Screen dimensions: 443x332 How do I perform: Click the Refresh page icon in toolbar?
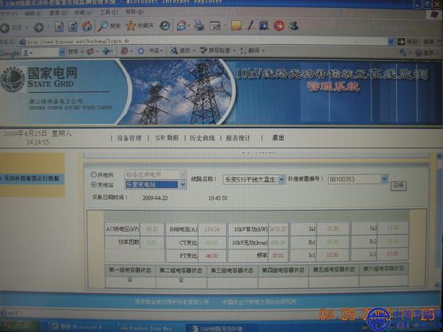click(71, 26)
